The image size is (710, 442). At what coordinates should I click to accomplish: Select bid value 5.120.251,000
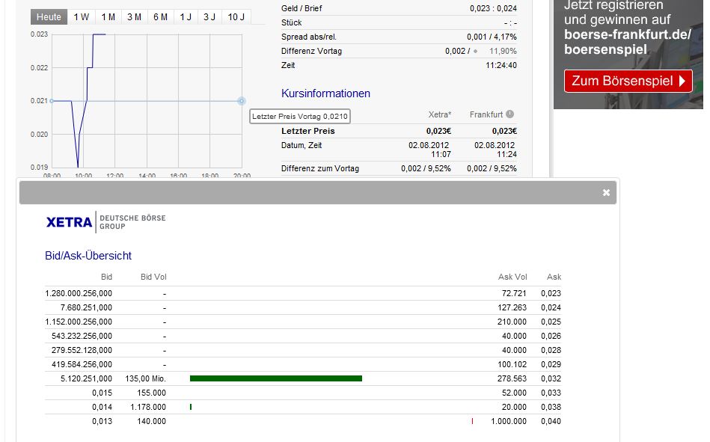(87, 378)
